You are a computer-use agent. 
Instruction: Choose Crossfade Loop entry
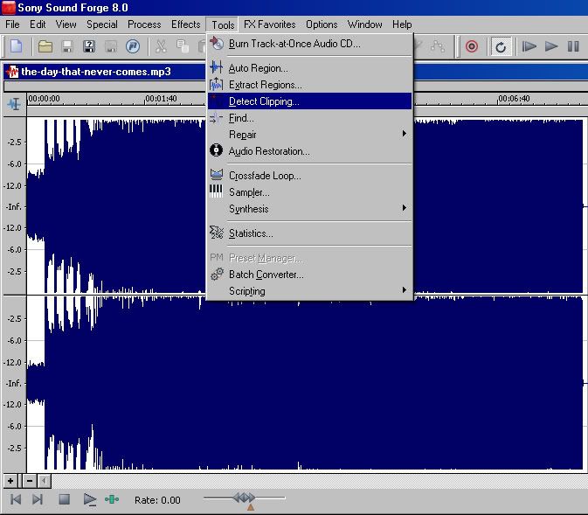point(310,176)
